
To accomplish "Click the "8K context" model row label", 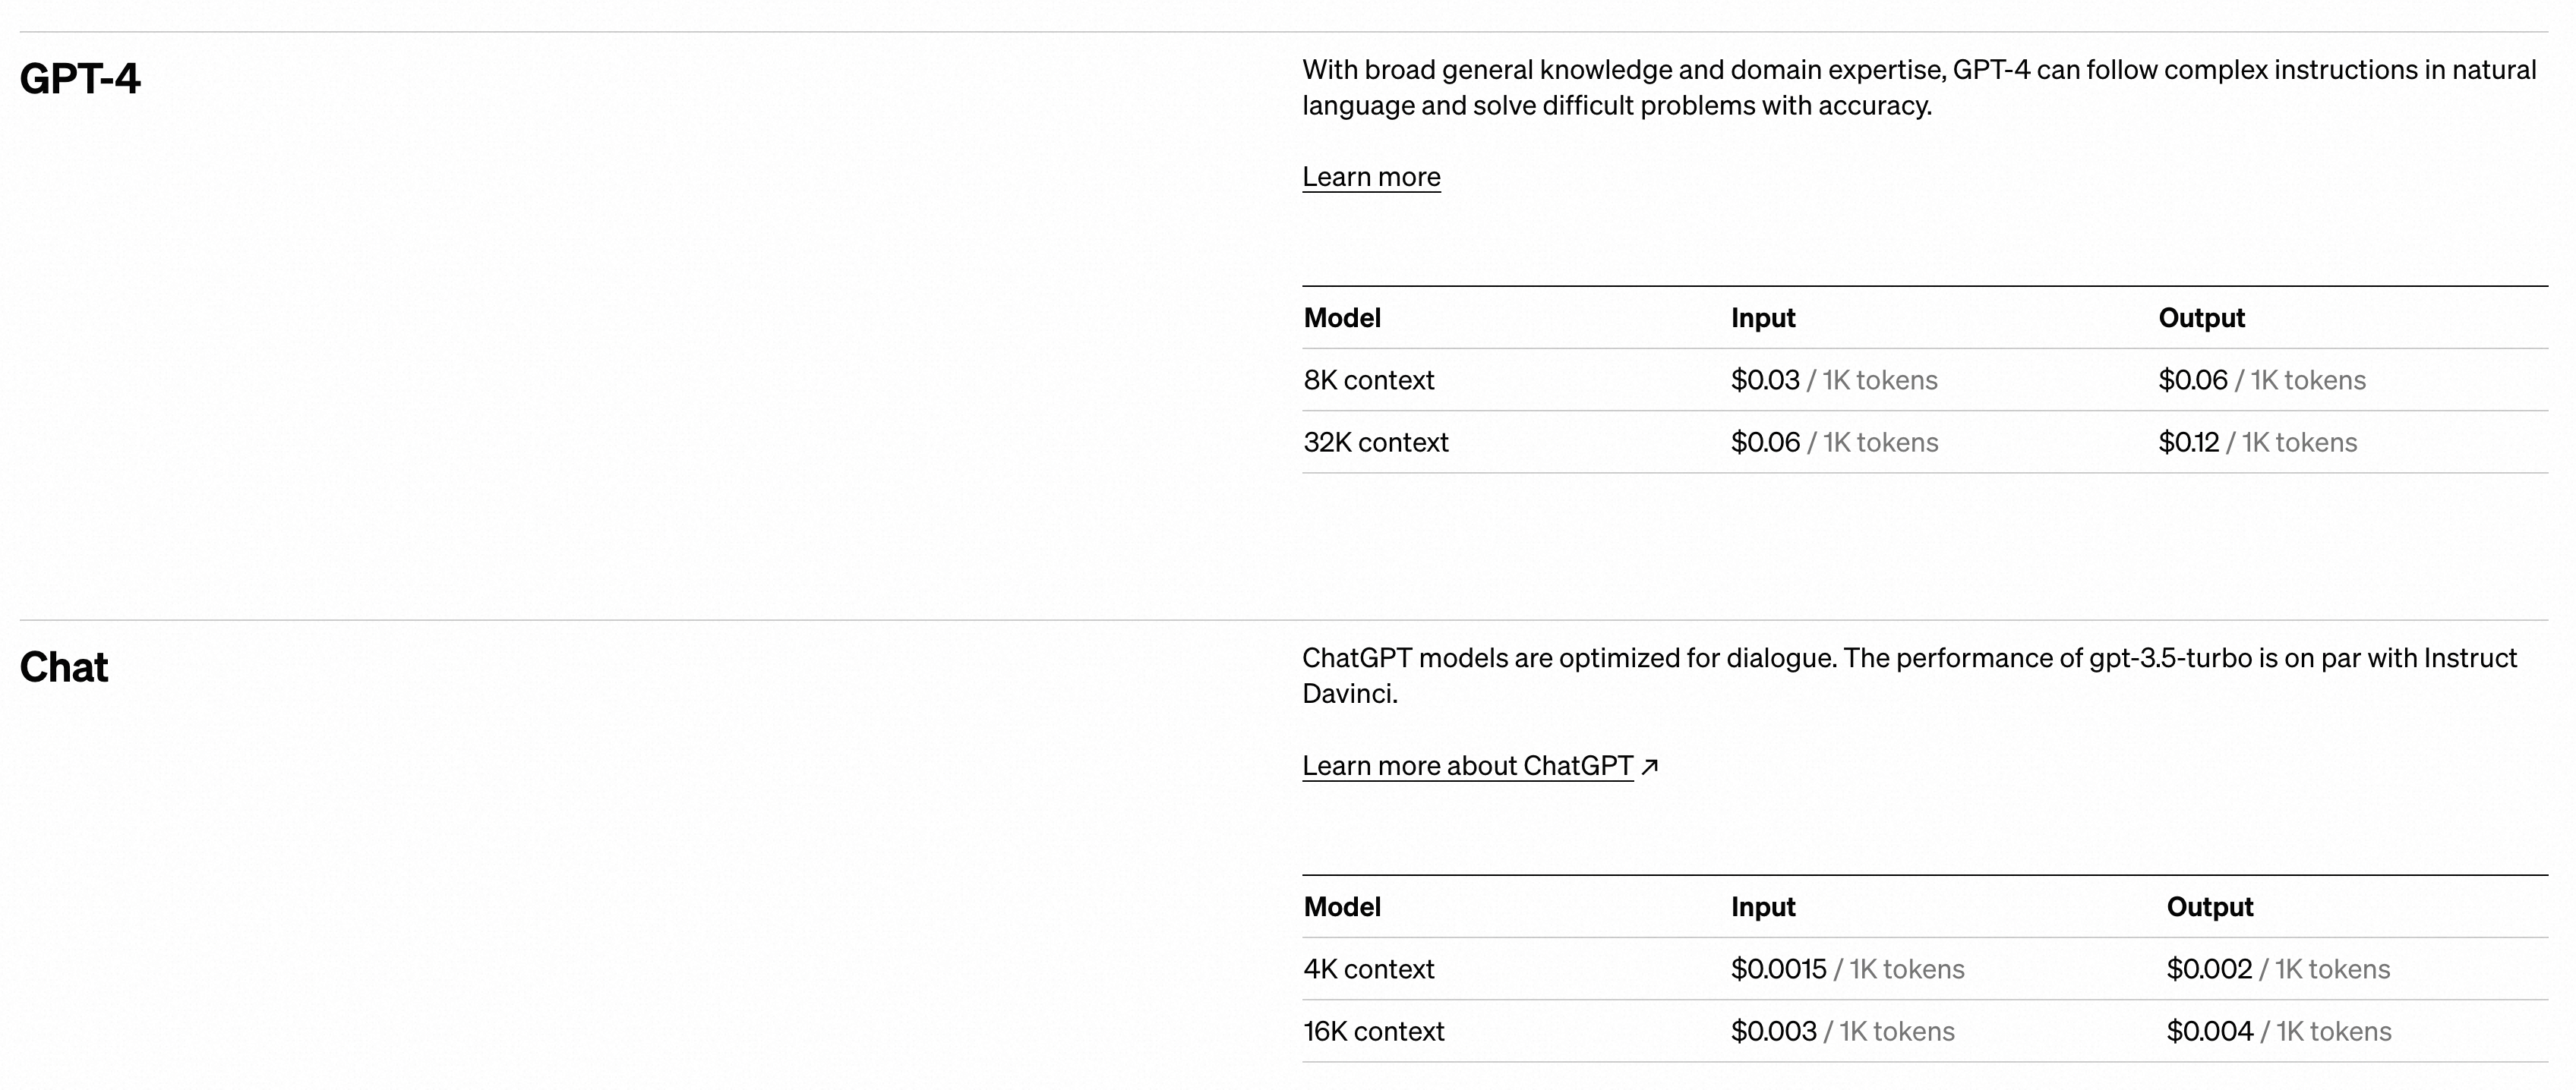I will click(x=1368, y=380).
